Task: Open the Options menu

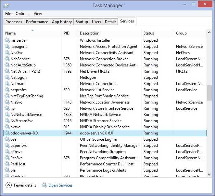Action: point(22,14)
